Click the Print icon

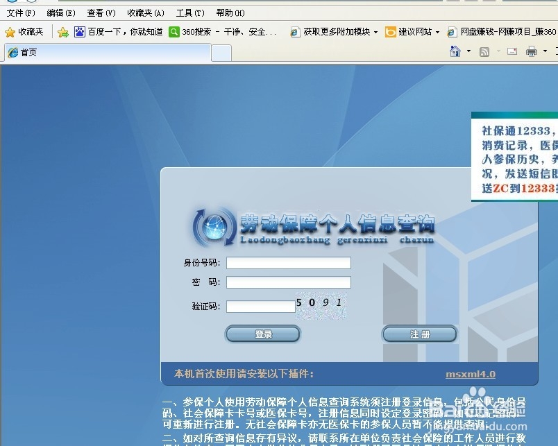(x=532, y=51)
